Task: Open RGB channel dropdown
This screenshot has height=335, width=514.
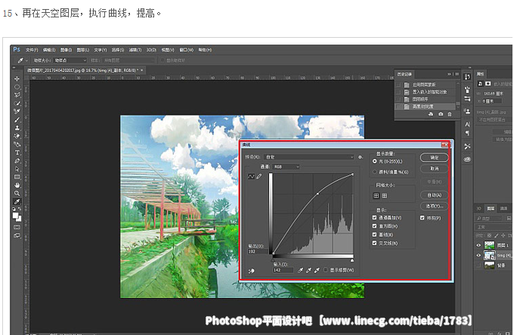Action: pyautogui.click(x=286, y=167)
